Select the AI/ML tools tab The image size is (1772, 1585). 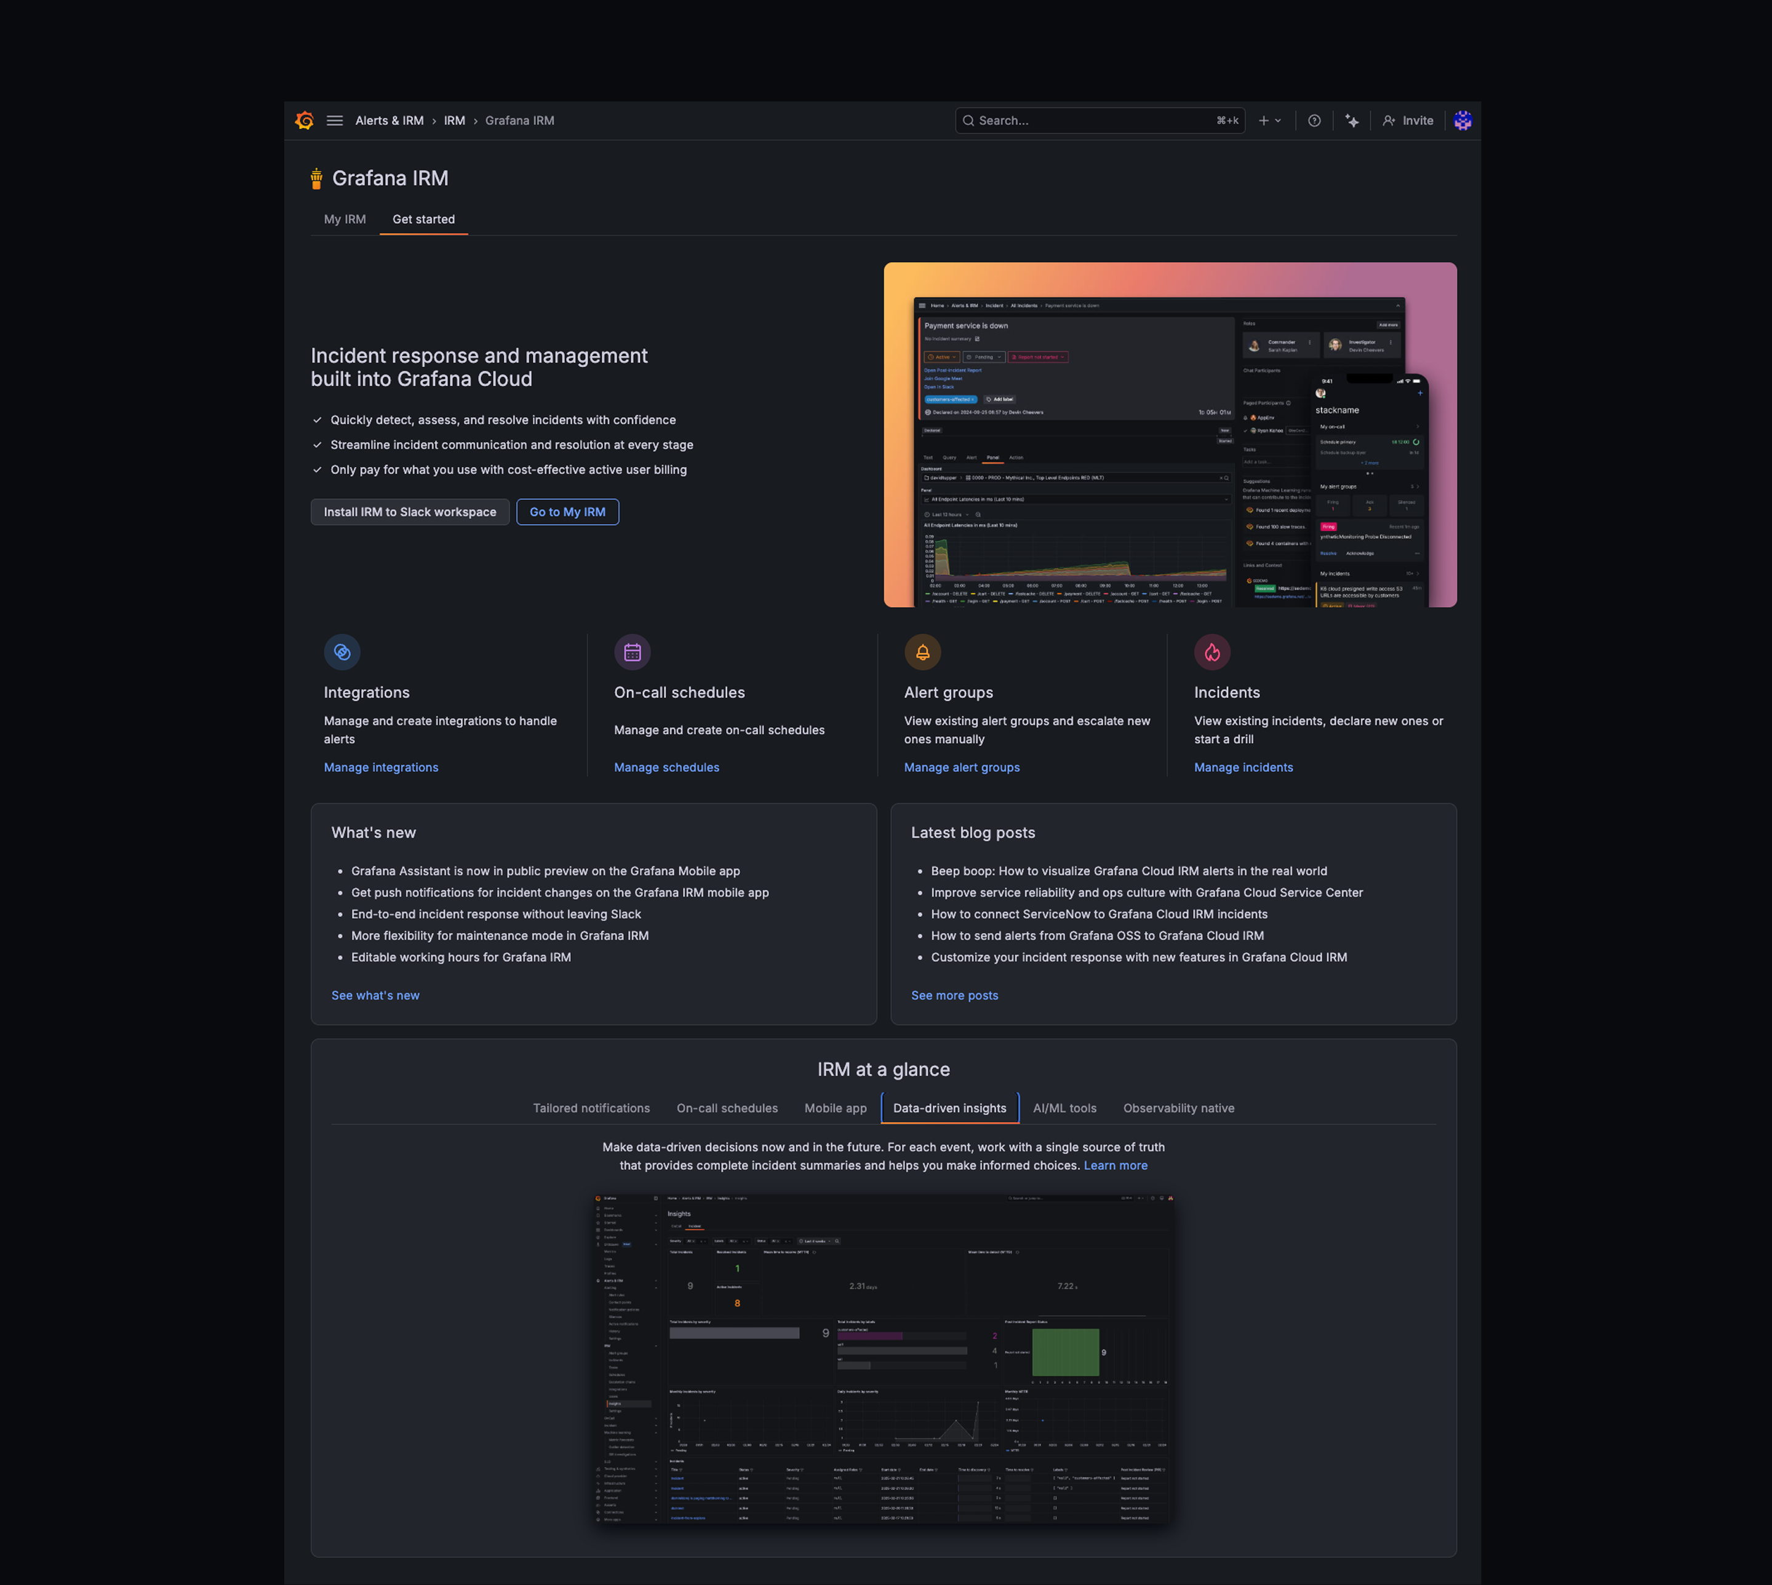click(1064, 1108)
